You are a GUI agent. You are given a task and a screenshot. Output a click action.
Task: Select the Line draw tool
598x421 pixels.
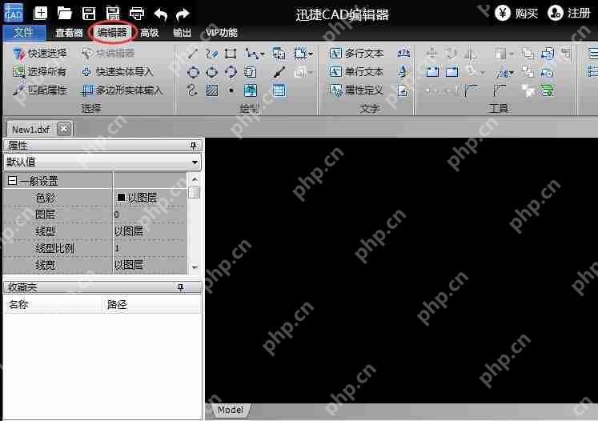pyautogui.click(x=193, y=54)
